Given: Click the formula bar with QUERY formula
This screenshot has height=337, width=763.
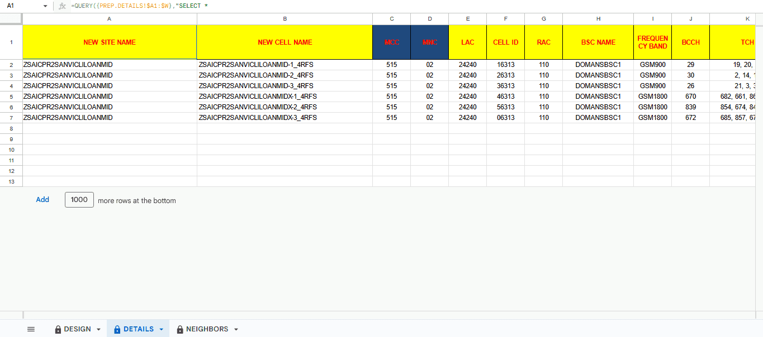Looking at the screenshot, I should (x=391, y=6).
